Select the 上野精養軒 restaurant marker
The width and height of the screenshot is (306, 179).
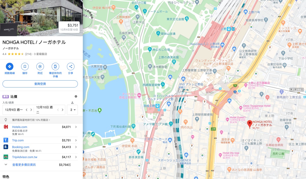click(121, 21)
